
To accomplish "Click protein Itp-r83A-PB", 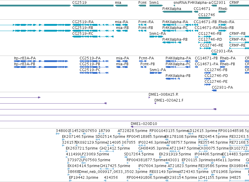I will (x=41, y=67).
